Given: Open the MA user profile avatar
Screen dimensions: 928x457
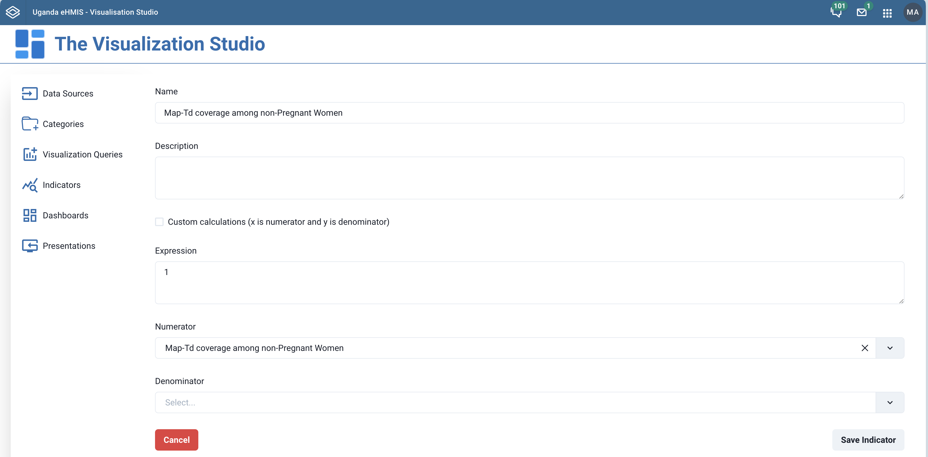Looking at the screenshot, I should click(x=912, y=12).
